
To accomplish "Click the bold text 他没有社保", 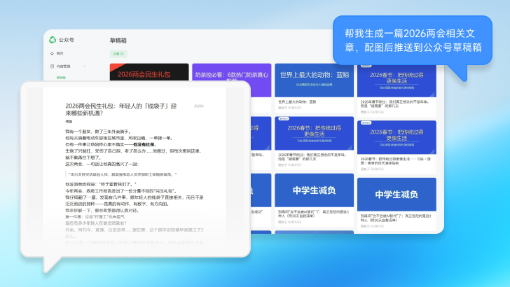I will coord(145,145).
